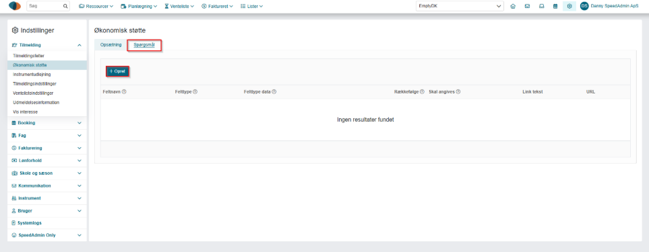Click help icon next to Rækkefølge
Viewport: 649px width, 252px height.
pyautogui.click(x=422, y=91)
